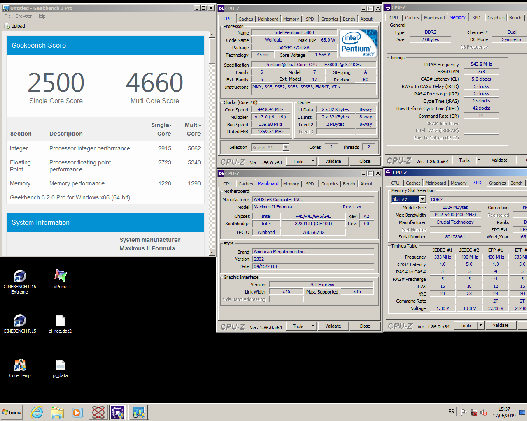527x421 pixels.
Task: Click Validate in the Mainboard window
Action: tap(333, 326)
